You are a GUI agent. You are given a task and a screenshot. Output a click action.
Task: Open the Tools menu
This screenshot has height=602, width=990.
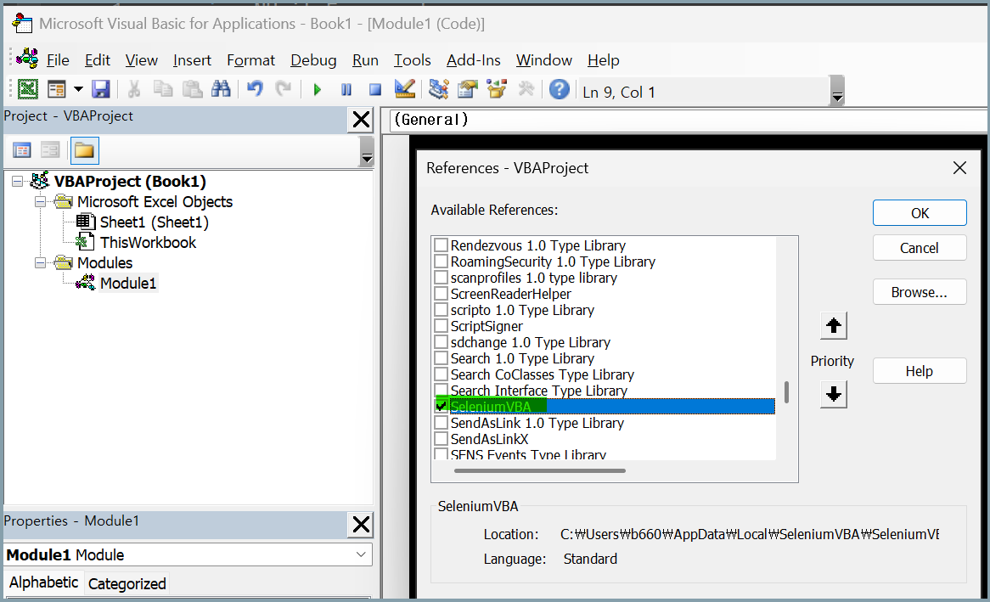tap(413, 60)
